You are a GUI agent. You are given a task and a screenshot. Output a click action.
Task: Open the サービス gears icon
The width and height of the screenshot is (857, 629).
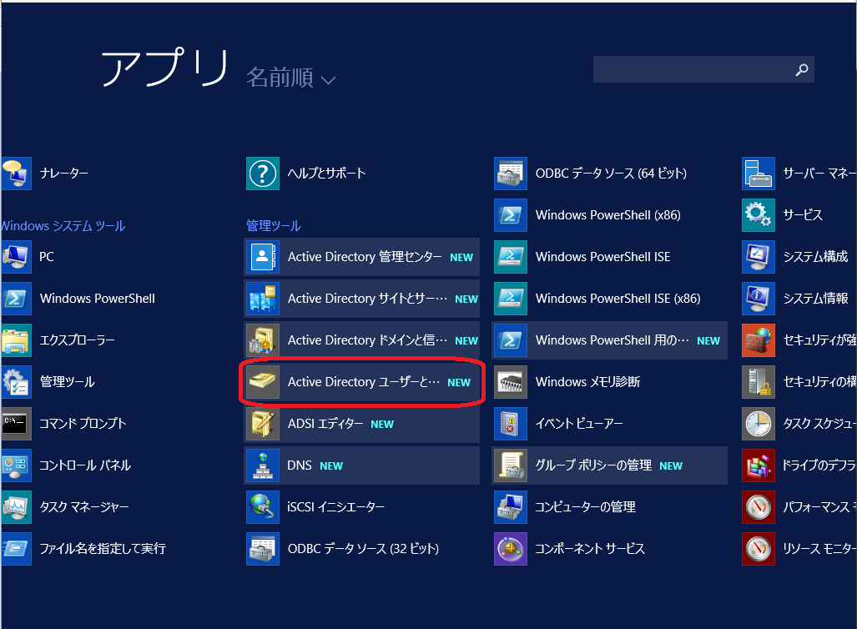(x=759, y=214)
